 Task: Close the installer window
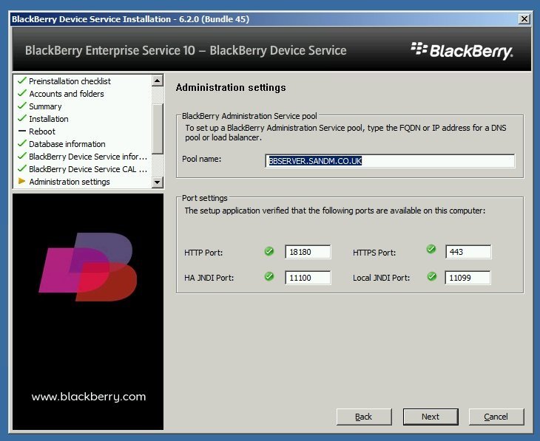tap(524, 18)
